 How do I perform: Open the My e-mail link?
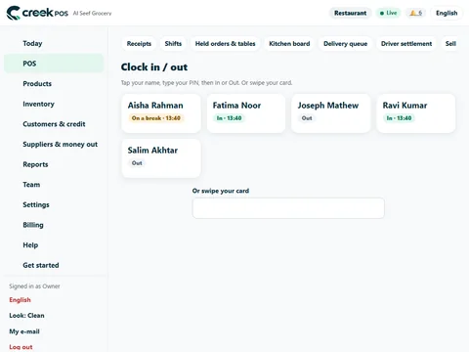click(x=24, y=331)
